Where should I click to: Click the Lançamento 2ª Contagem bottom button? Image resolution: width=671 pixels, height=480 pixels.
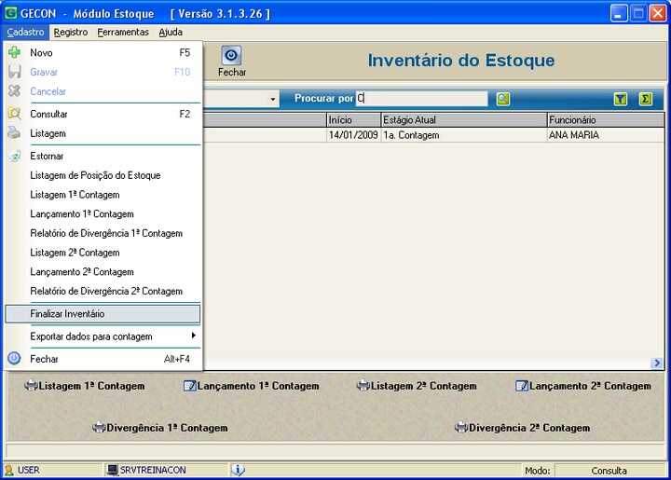(583, 386)
